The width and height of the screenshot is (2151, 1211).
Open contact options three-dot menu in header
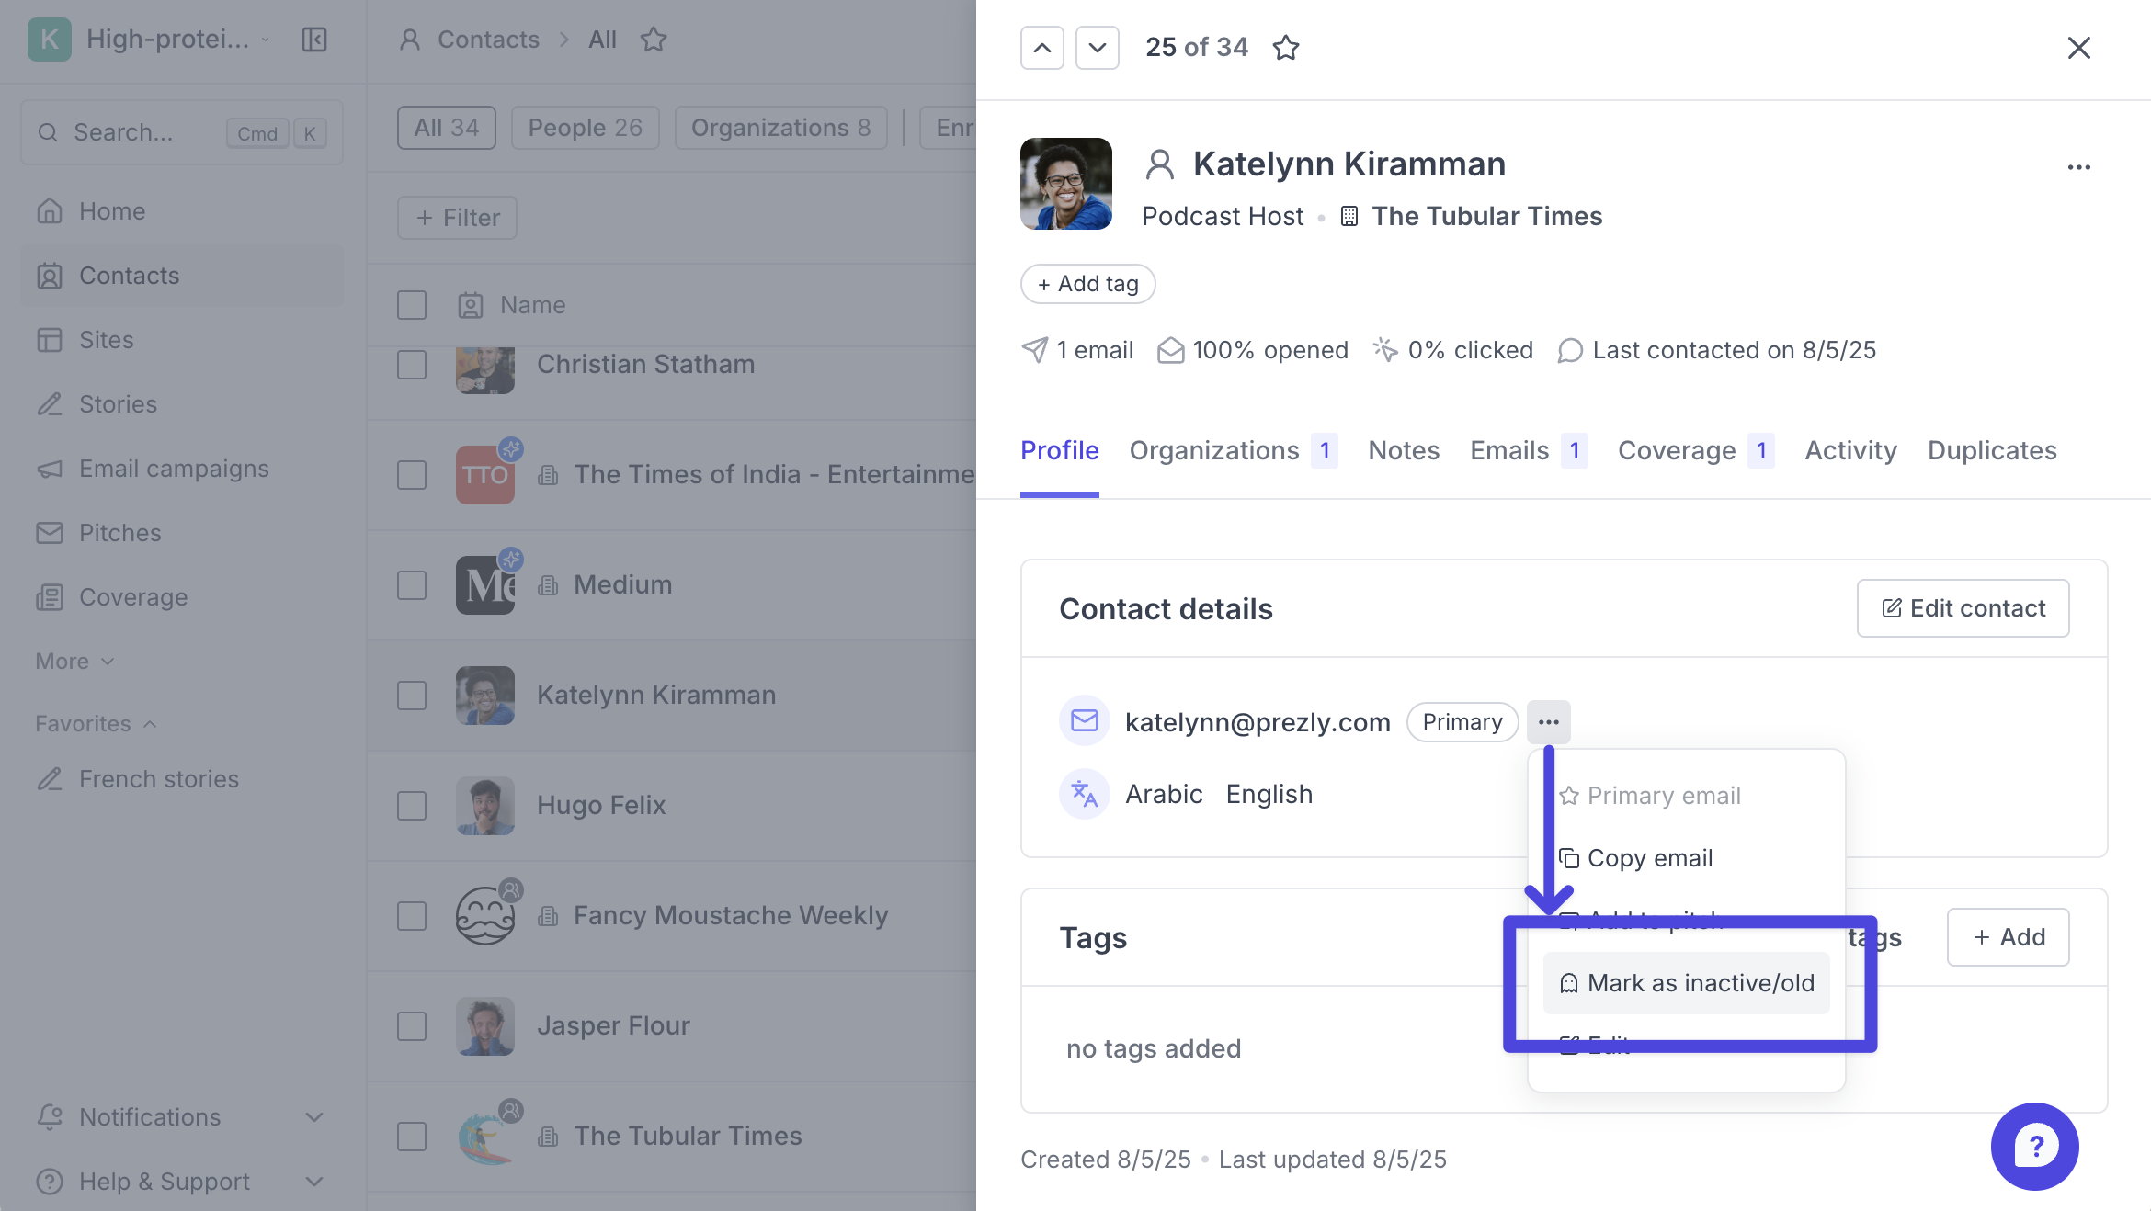point(2078,167)
